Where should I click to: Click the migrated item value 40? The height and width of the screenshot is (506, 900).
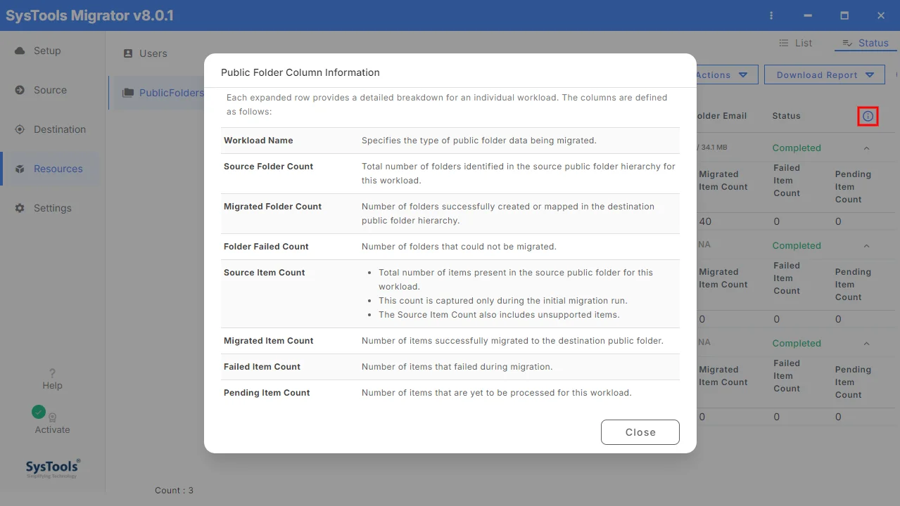705,221
